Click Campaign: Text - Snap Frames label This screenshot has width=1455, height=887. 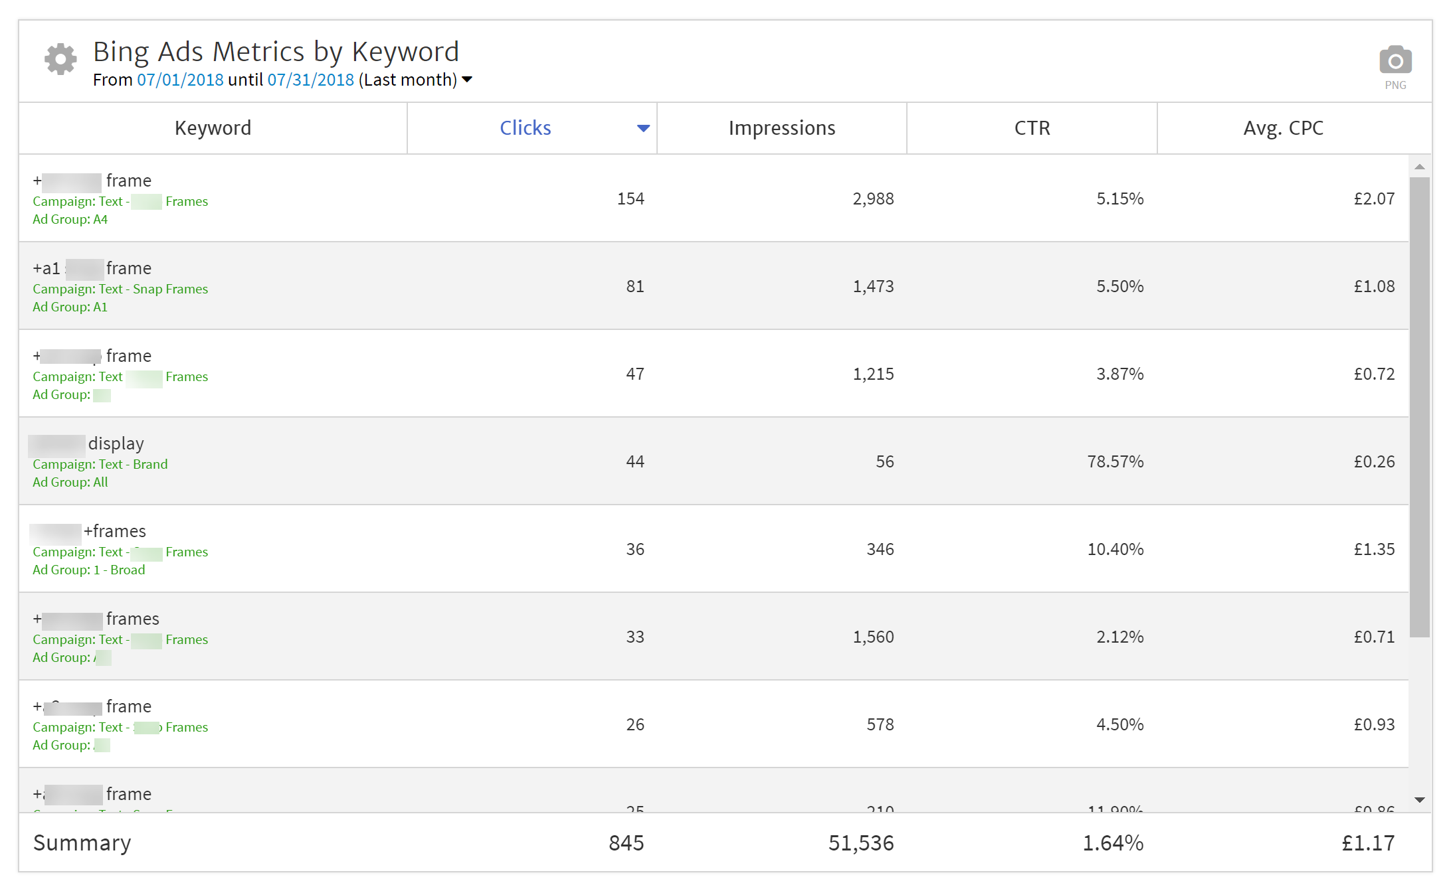pyautogui.click(x=120, y=289)
